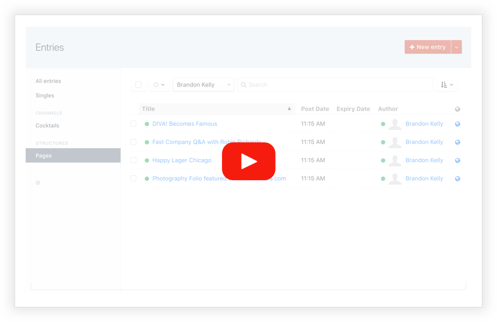The image size is (497, 322).
Task: Click the Post Date column header
Action: point(315,109)
